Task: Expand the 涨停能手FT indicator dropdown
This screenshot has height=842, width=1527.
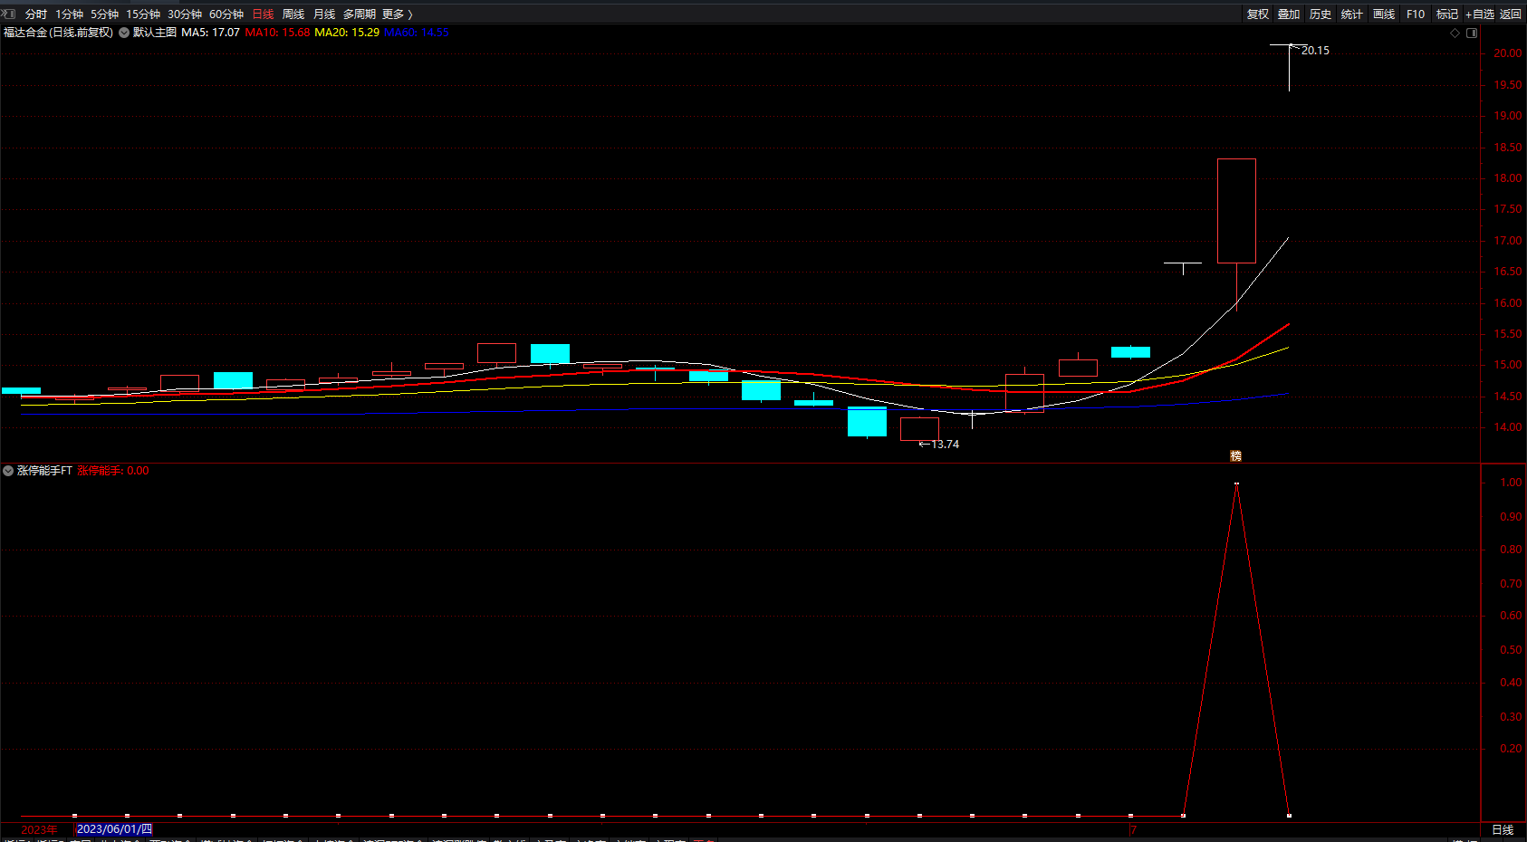Action: (8, 471)
